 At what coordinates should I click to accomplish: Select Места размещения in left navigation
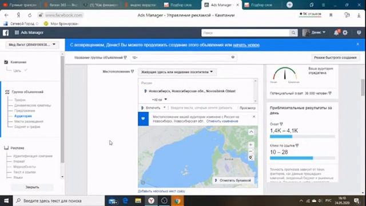29,121
